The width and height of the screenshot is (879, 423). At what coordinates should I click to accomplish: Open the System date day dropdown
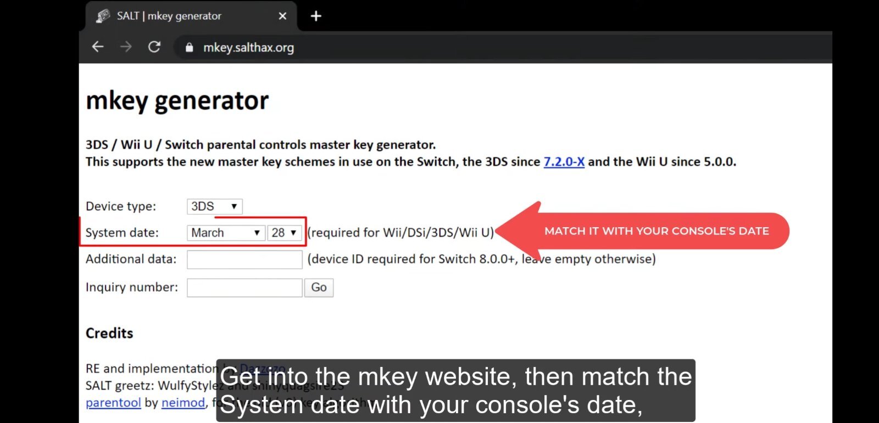[x=285, y=233]
